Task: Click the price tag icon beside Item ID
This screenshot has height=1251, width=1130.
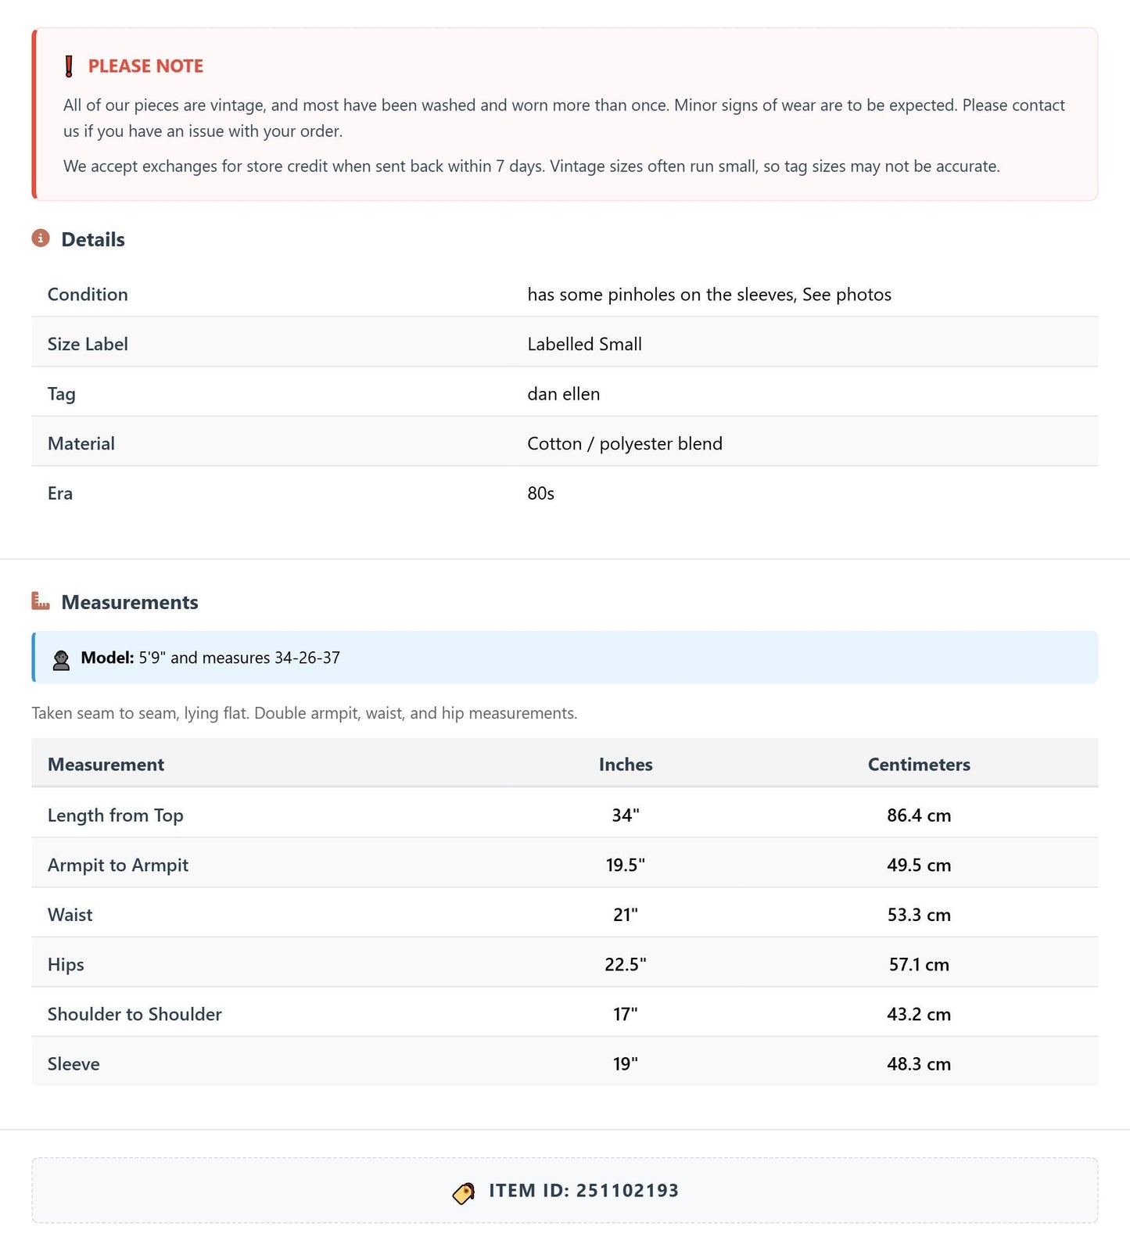Action: click(x=464, y=1192)
